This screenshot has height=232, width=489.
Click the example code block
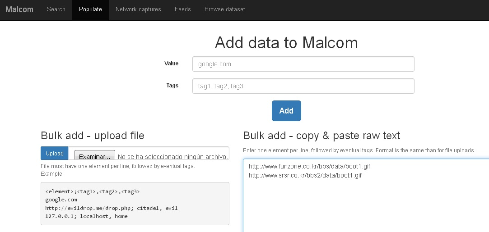pos(135,204)
